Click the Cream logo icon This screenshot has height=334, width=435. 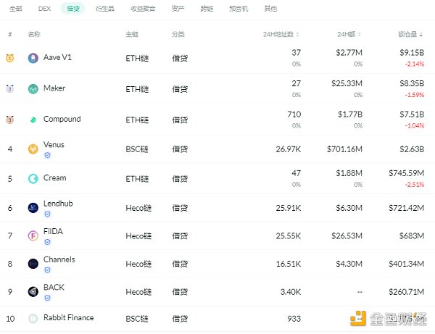pyautogui.click(x=33, y=178)
